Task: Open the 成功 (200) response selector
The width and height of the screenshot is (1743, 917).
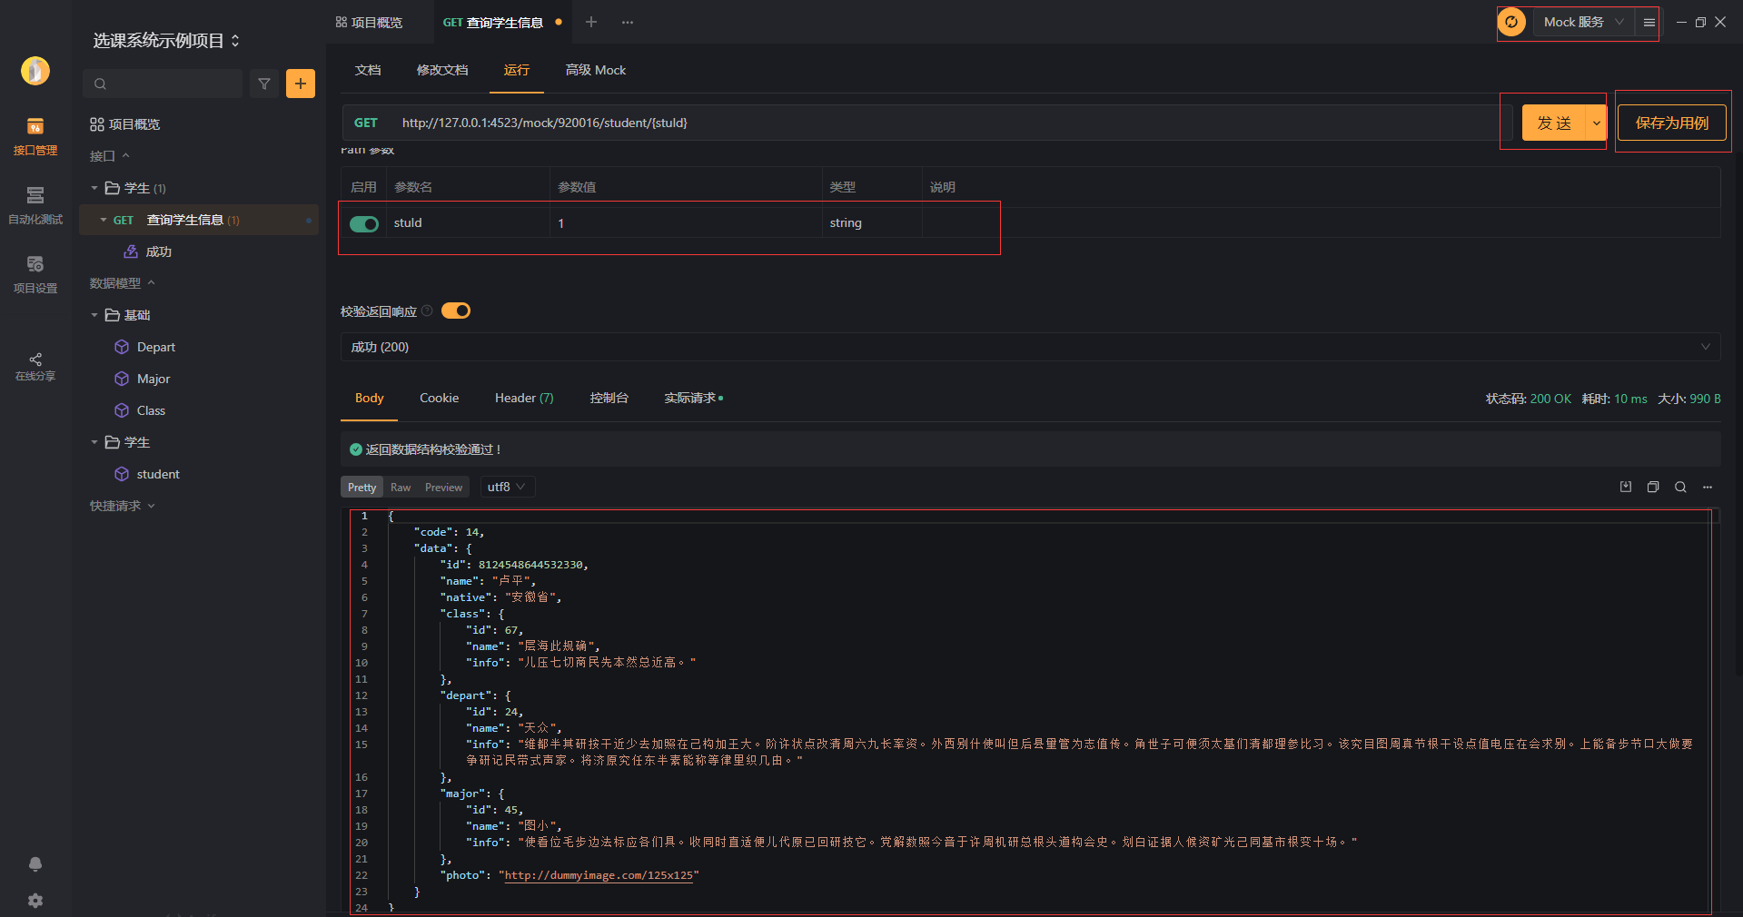Action: tap(1030, 347)
